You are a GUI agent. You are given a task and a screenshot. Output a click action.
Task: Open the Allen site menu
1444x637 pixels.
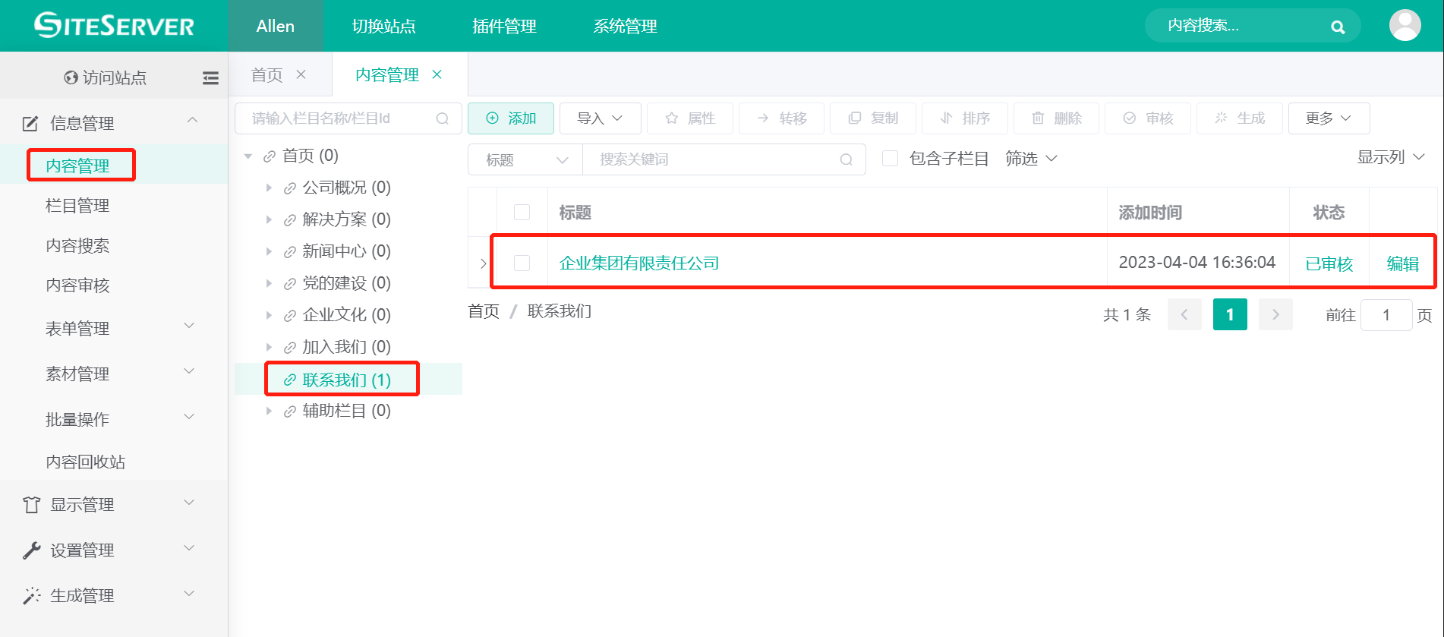point(276,26)
